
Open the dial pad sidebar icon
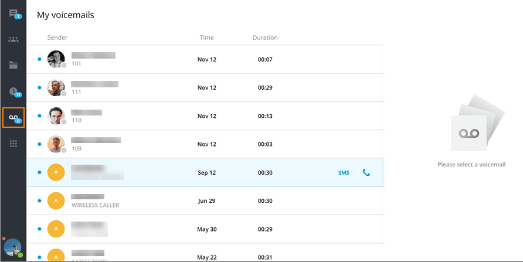pos(13,144)
